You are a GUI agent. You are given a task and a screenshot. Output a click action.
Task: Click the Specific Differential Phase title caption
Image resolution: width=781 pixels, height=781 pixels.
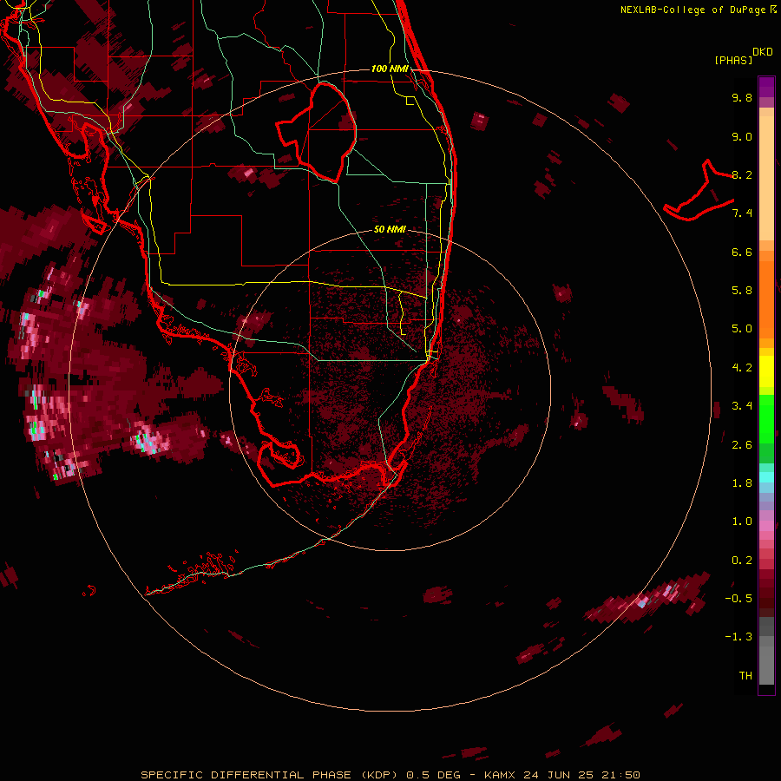(x=390, y=775)
